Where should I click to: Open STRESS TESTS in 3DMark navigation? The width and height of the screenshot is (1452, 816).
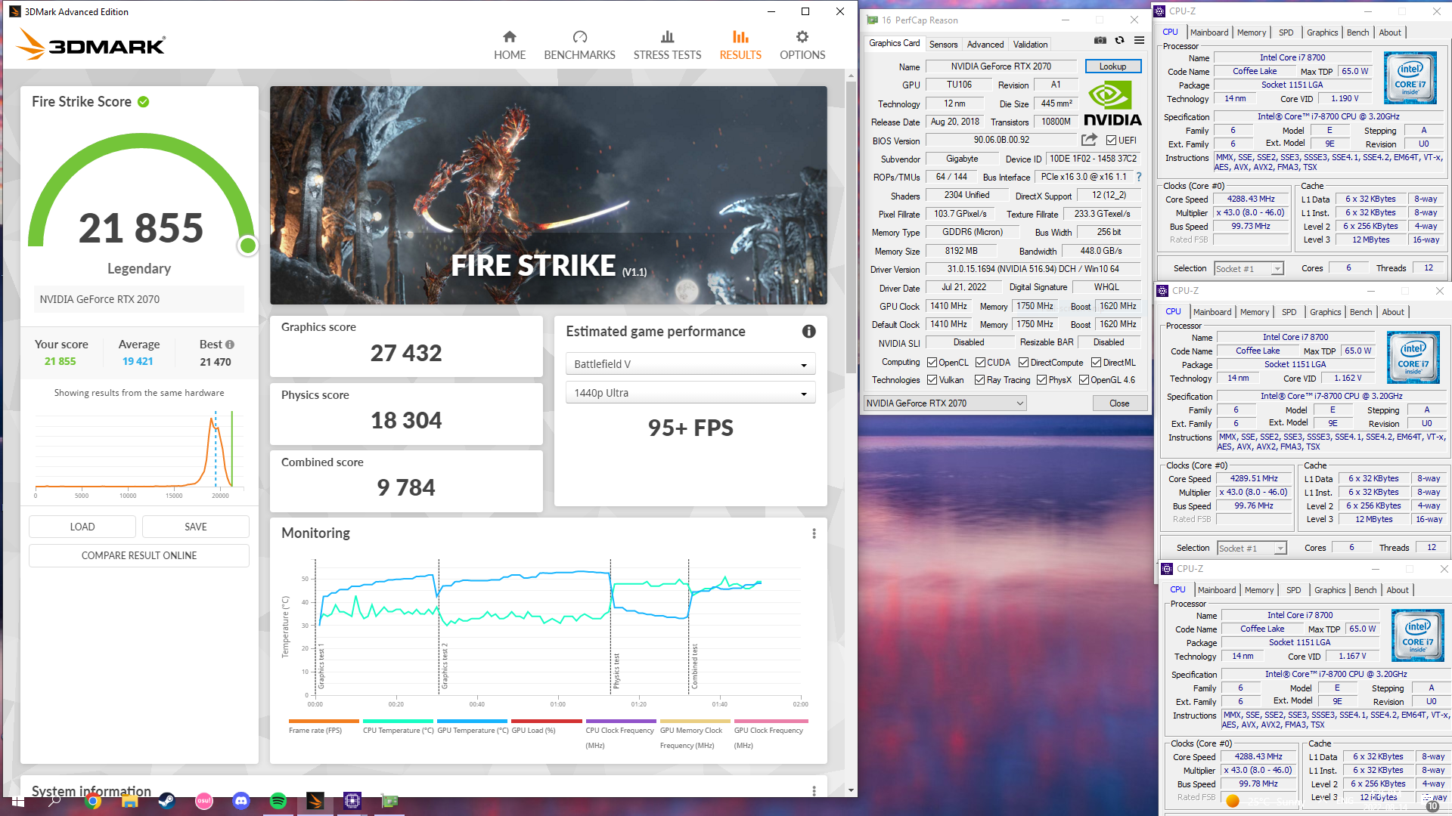click(x=667, y=46)
